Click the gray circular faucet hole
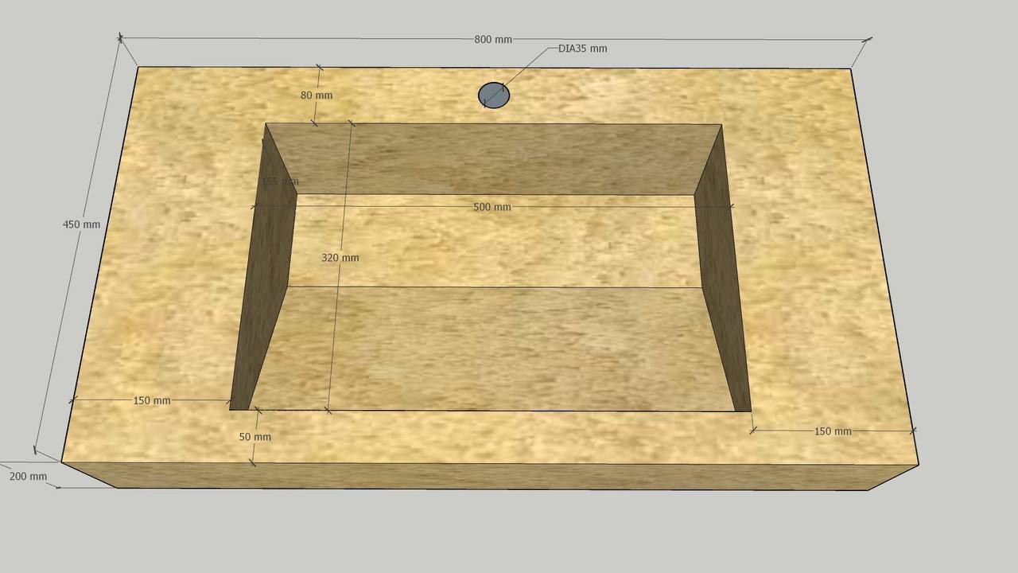Viewport: 1018px width, 573px height. click(x=493, y=95)
